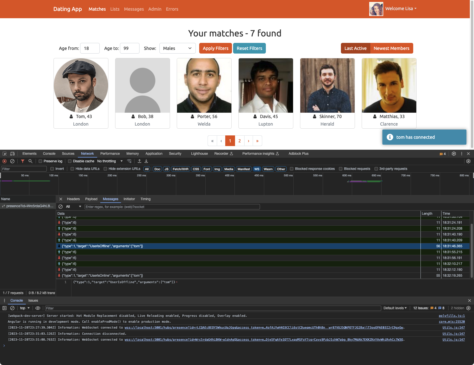Clear the network log
The height and width of the screenshot is (365, 474).
click(x=12, y=161)
